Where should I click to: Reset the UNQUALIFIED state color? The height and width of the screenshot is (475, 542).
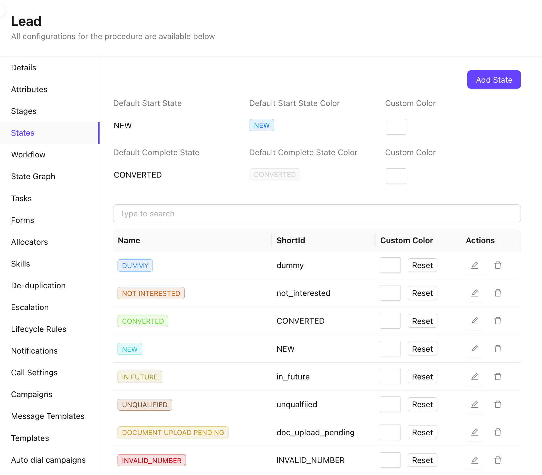tap(422, 404)
